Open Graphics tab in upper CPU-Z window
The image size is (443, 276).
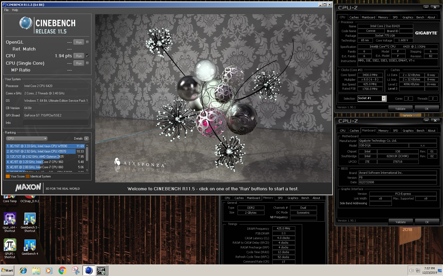pyautogui.click(x=408, y=17)
